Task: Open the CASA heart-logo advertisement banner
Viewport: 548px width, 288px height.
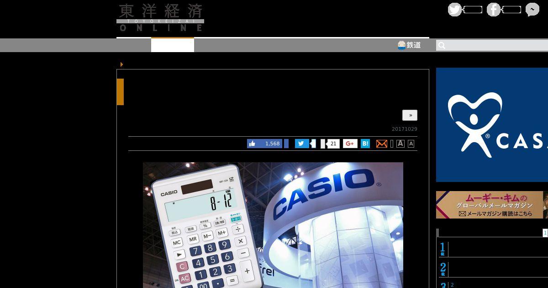Action: point(492,125)
